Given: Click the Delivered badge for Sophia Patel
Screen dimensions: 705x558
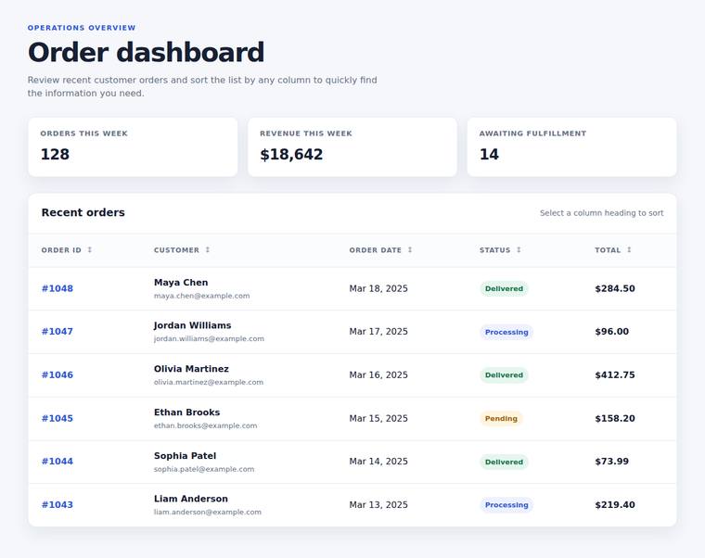Looking at the screenshot, I should point(504,463).
